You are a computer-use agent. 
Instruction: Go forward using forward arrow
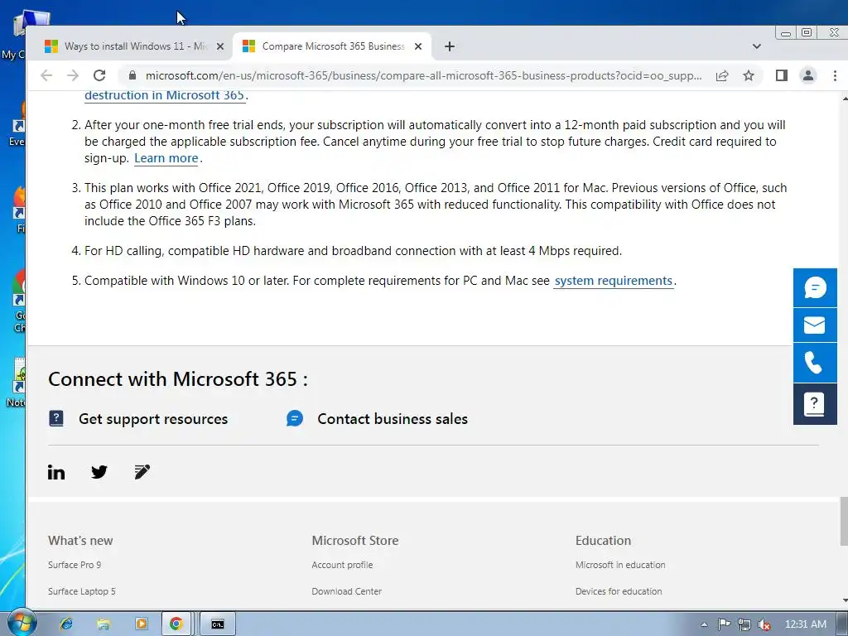point(73,75)
